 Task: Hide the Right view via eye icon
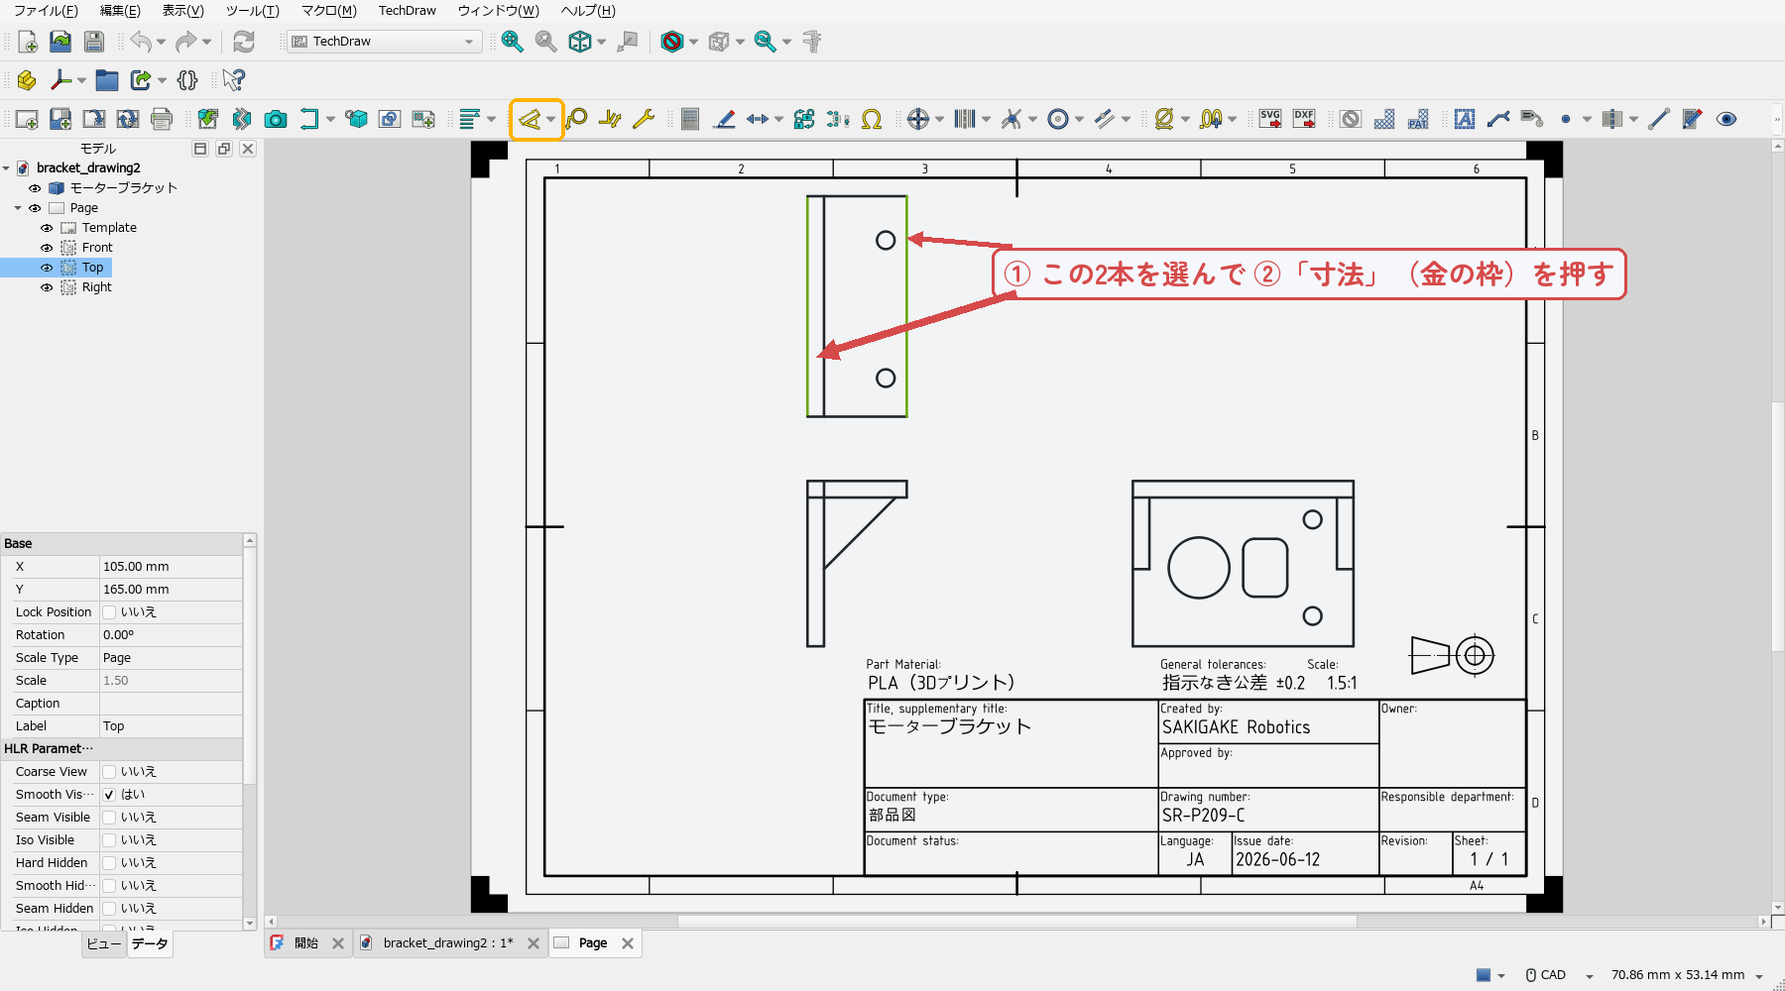click(x=47, y=287)
